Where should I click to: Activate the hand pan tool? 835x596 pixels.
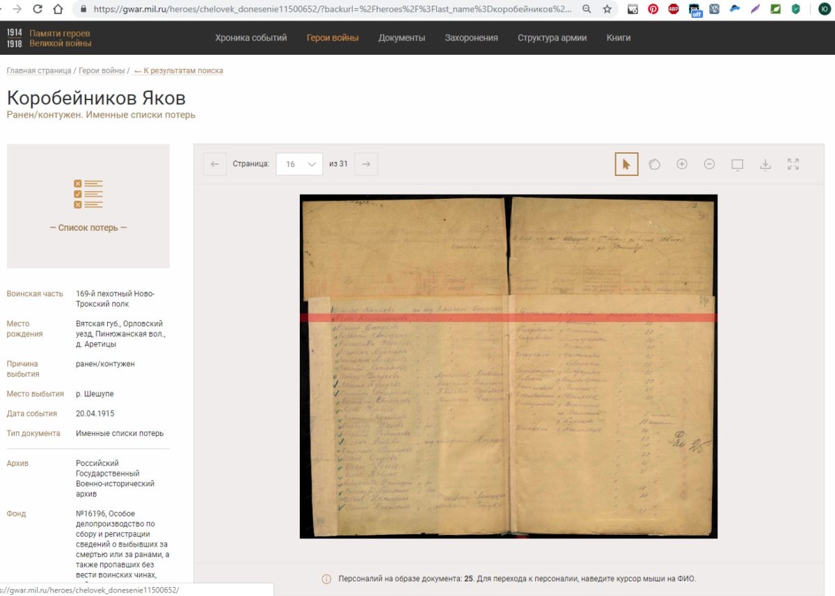[654, 164]
